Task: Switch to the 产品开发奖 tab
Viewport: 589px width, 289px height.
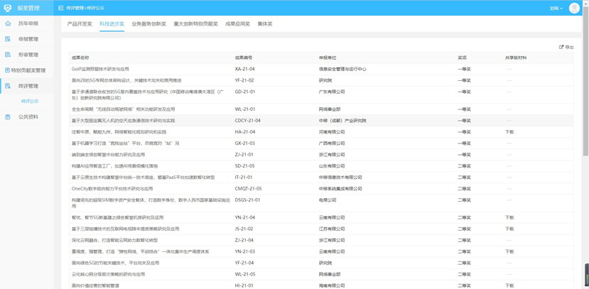Action: (80, 23)
